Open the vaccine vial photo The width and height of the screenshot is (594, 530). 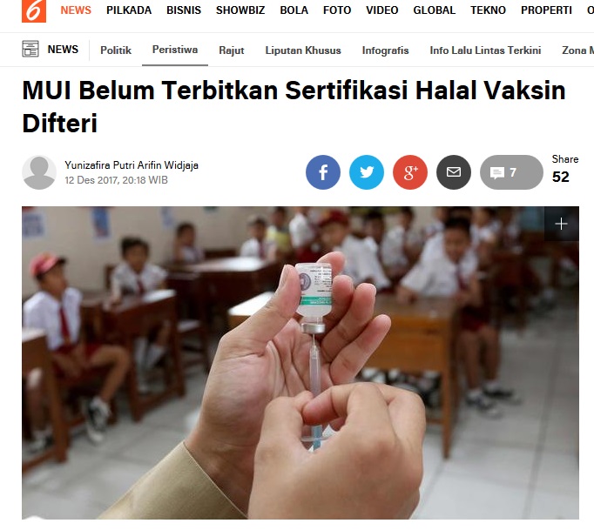[300, 363]
